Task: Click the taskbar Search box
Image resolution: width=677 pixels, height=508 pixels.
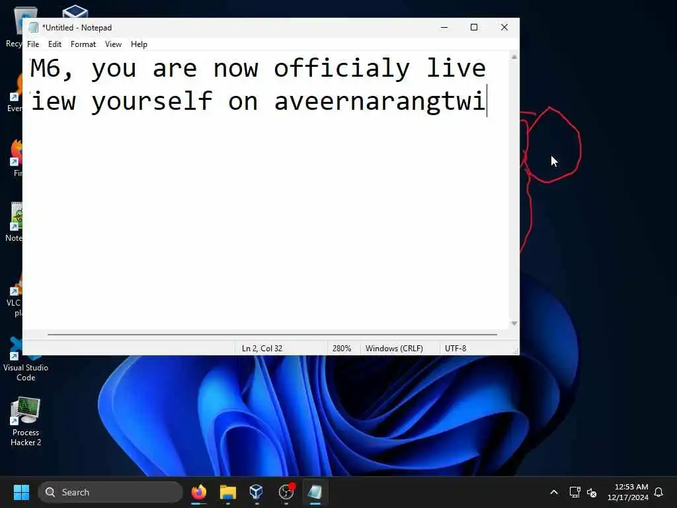Action: [110, 492]
